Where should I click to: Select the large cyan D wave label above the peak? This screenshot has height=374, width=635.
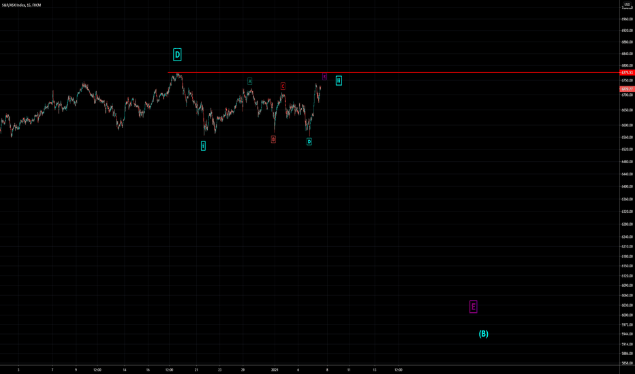pos(177,54)
